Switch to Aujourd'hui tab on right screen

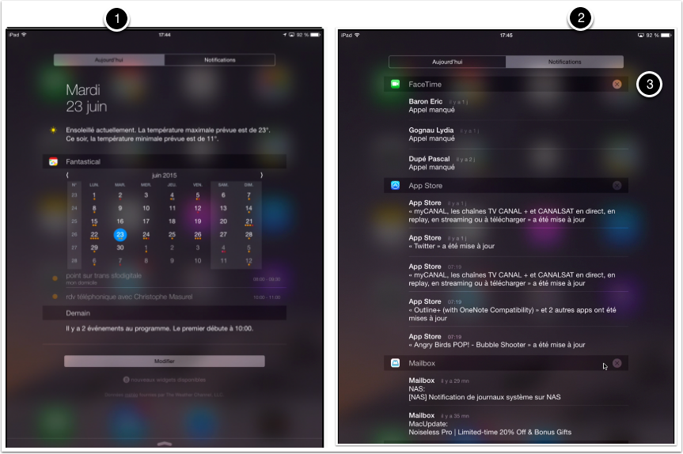pos(447,62)
